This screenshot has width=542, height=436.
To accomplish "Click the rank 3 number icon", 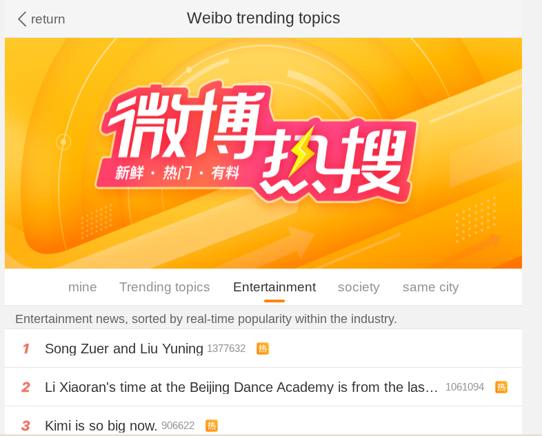I will tap(26, 426).
